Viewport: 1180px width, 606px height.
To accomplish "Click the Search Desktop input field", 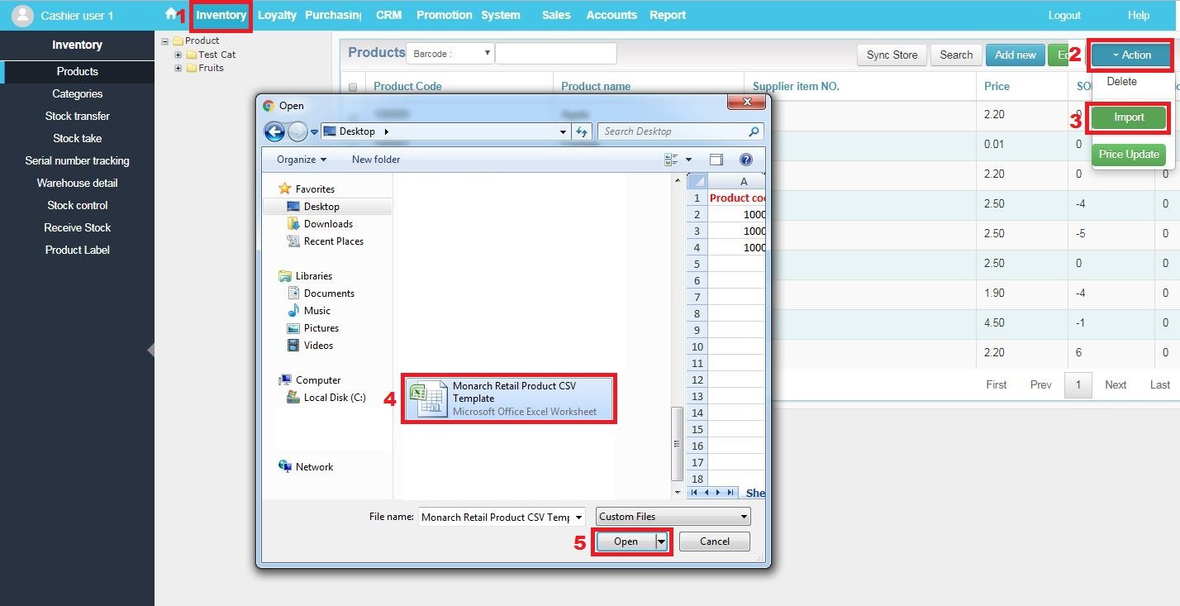I will pyautogui.click(x=673, y=131).
